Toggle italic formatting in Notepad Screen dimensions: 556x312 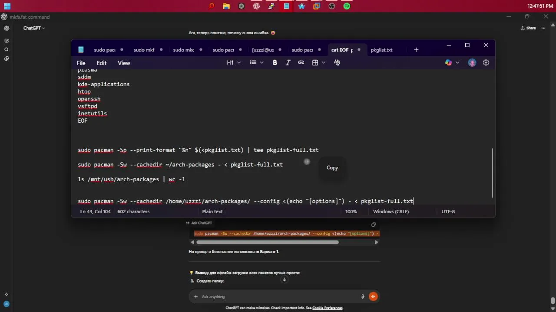pyautogui.click(x=288, y=63)
